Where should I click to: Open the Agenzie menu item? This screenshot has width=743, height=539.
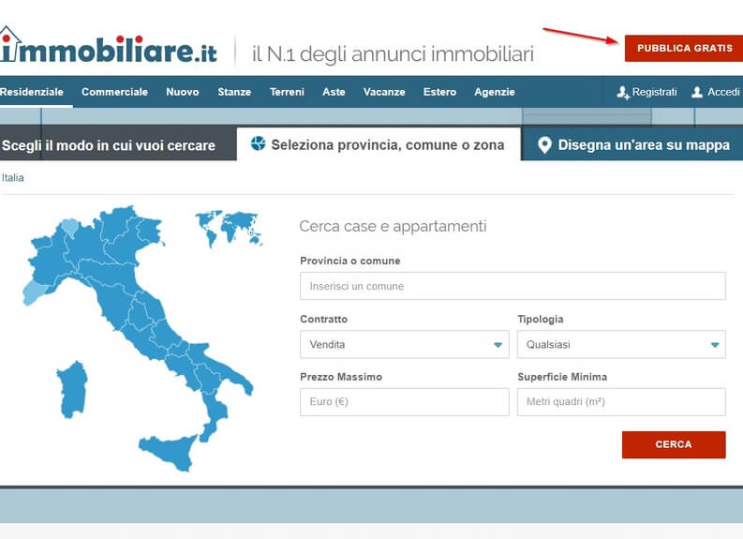pyautogui.click(x=494, y=92)
